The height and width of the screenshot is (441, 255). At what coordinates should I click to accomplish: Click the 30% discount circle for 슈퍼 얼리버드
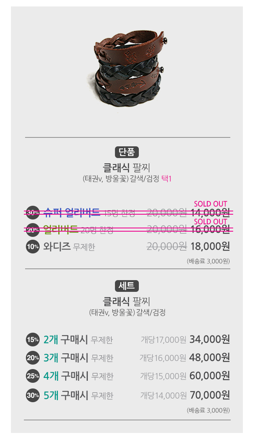pos(32,213)
